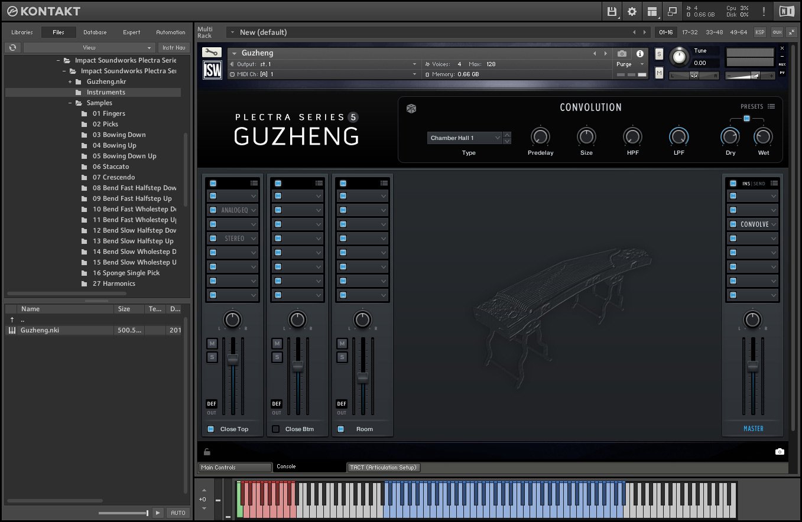The width and height of the screenshot is (802, 522).
Task: Open the instrument info icon
Action: click(639, 54)
